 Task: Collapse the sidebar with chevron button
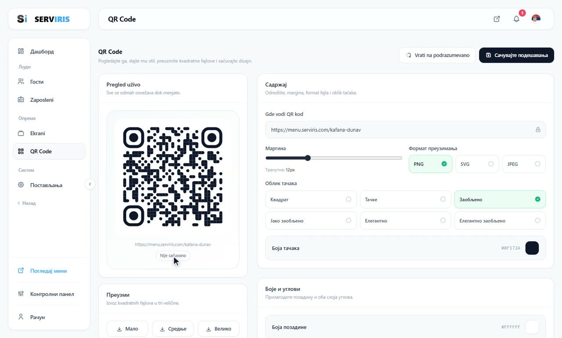pos(90,184)
